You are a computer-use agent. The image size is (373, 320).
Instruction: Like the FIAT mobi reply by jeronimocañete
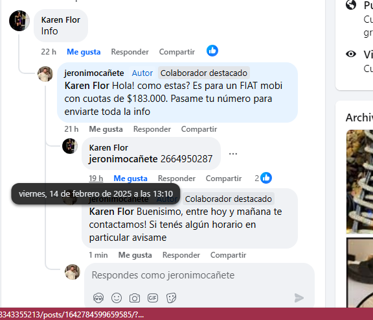[x=106, y=129]
